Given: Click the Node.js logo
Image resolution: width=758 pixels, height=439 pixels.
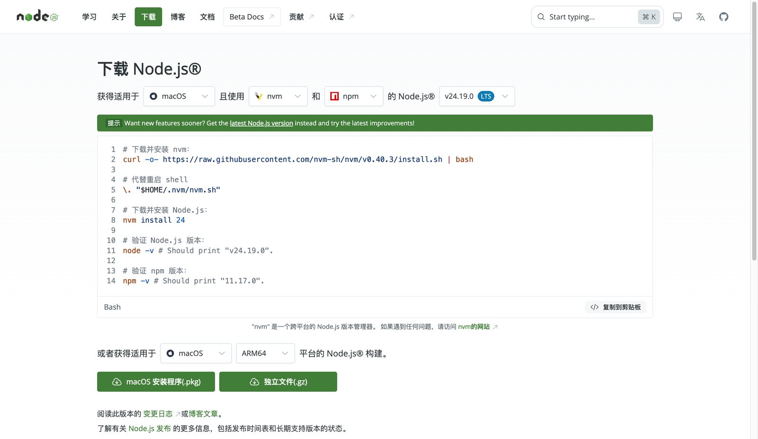Looking at the screenshot, I should coord(37,17).
